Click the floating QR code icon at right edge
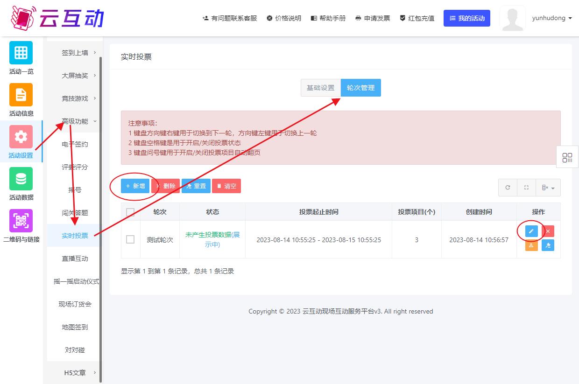Image resolution: width=579 pixels, height=384 pixels. pyautogui.click(x=567, y=157)
